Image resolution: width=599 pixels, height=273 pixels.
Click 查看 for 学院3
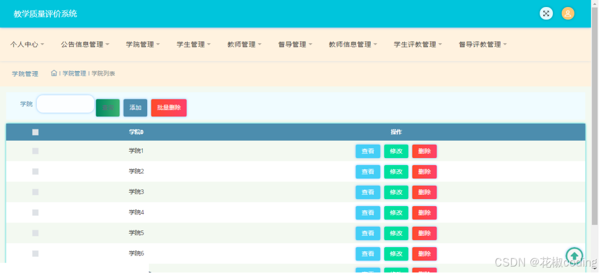pos(368,192)
